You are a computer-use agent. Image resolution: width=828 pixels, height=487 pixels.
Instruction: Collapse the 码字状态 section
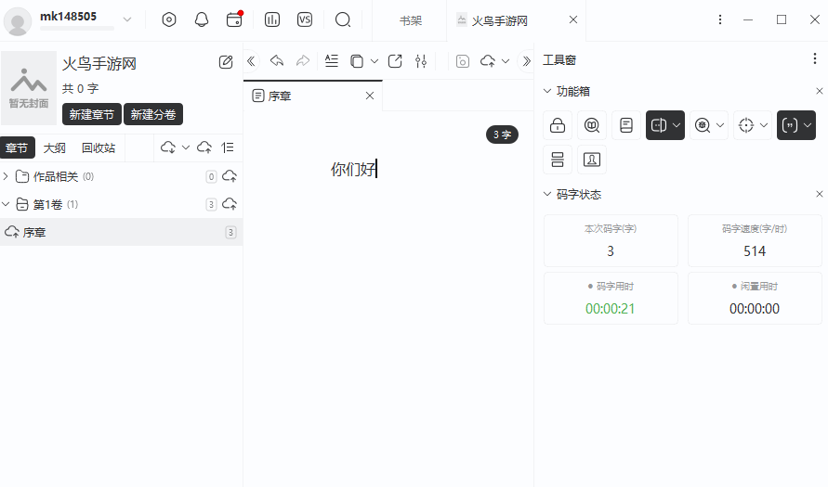pos(547,194)
